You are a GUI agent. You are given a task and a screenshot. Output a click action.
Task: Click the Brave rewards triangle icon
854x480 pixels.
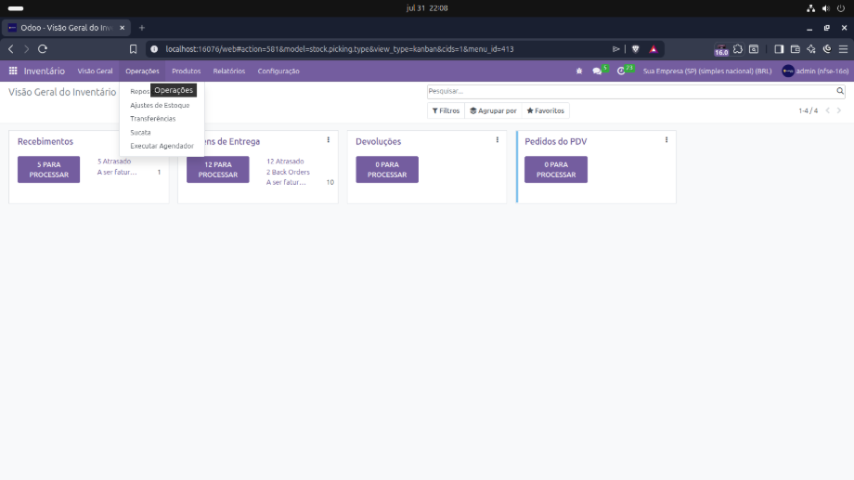pos(653,49)
